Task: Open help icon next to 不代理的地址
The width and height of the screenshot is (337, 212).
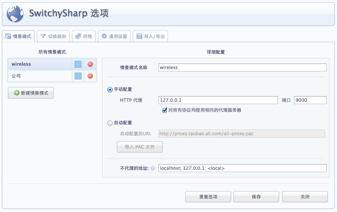Action: click(153, 168)
